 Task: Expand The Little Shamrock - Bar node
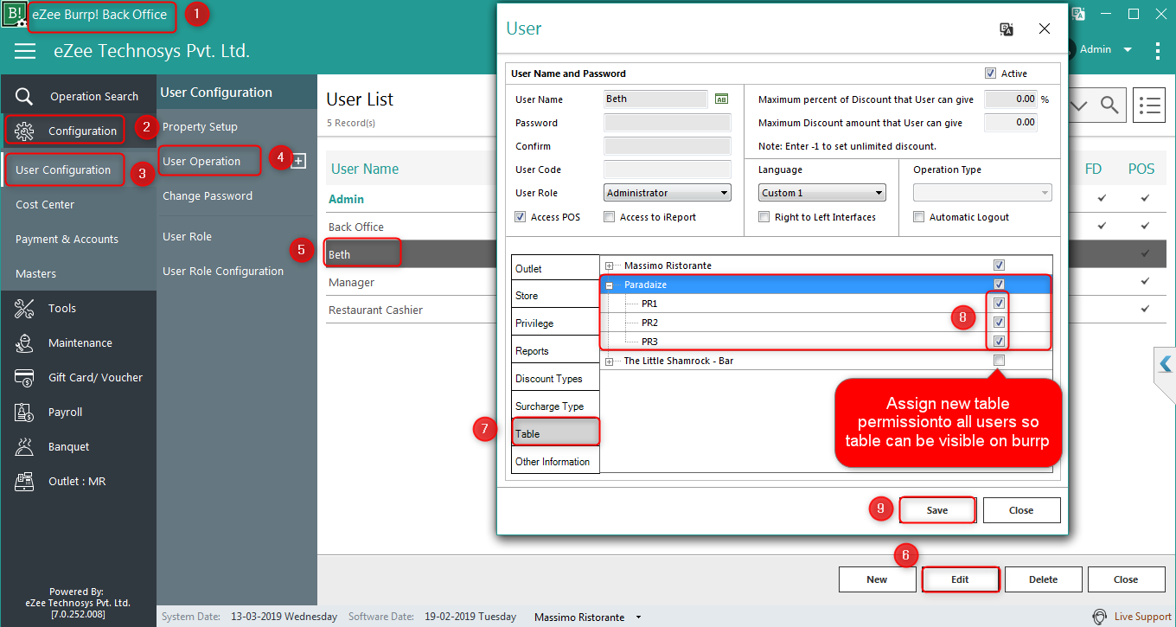click(x=610, y=361)
